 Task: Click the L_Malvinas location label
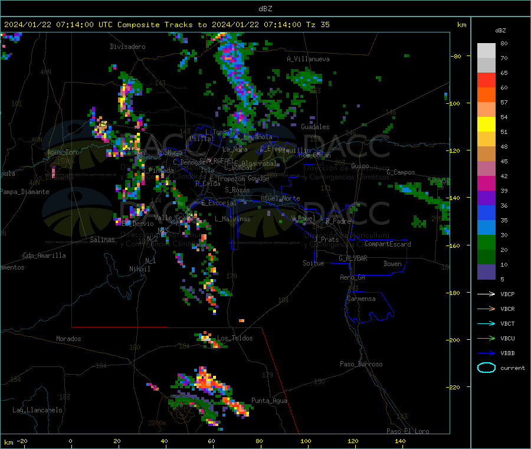pos(232,219)
